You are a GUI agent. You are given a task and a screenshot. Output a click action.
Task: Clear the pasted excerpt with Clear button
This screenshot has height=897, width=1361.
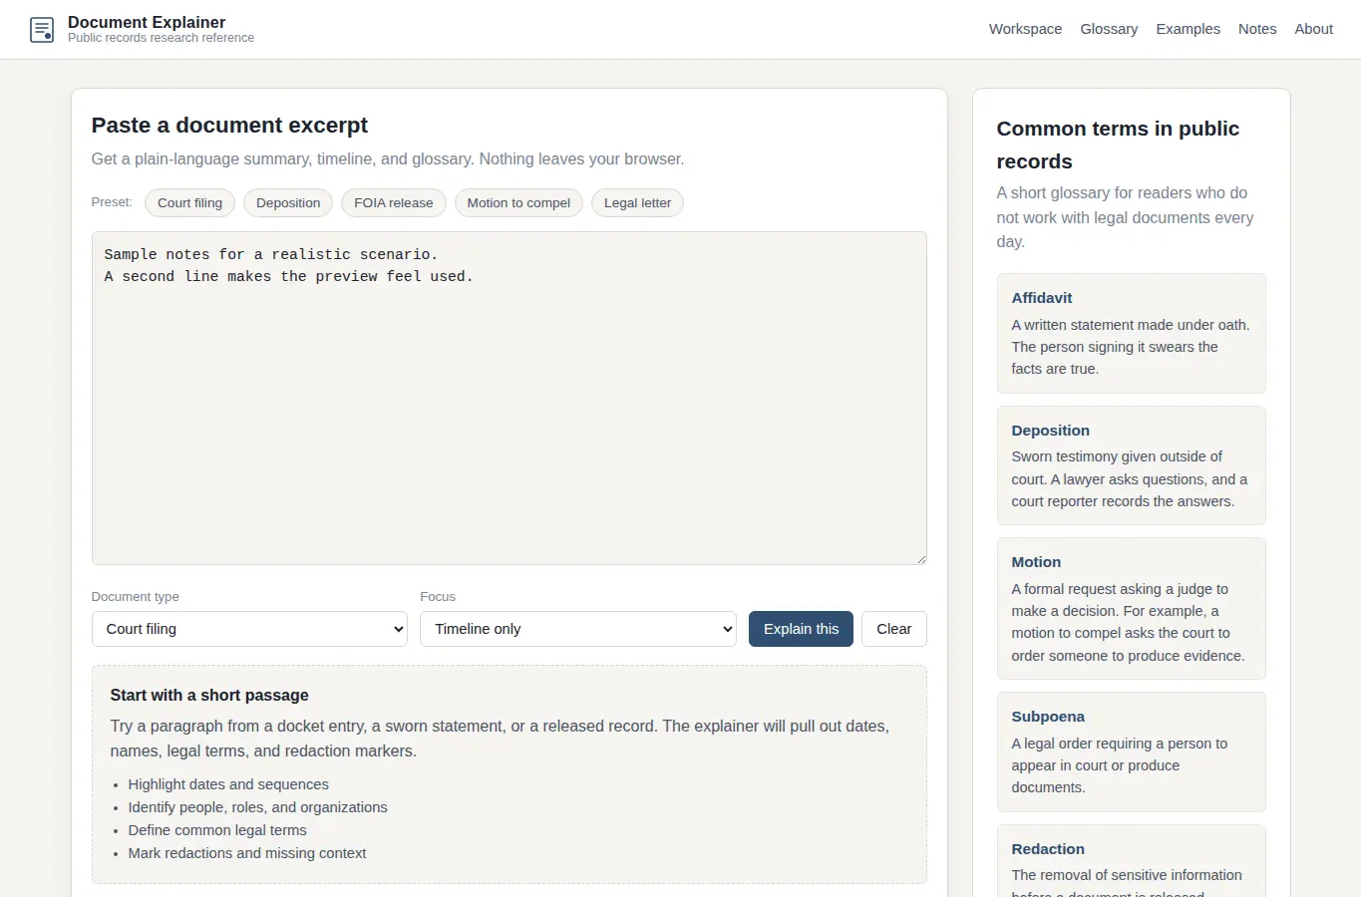click(894, 629)
